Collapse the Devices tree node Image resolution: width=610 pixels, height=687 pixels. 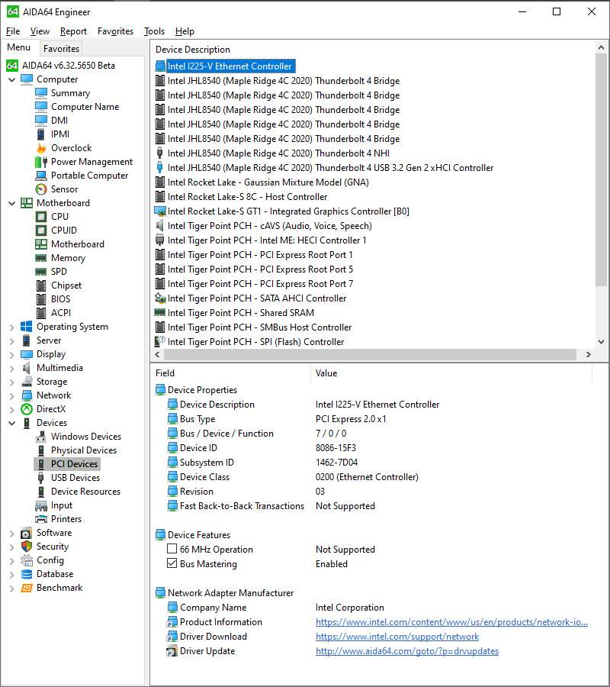[x=11, y=423]
